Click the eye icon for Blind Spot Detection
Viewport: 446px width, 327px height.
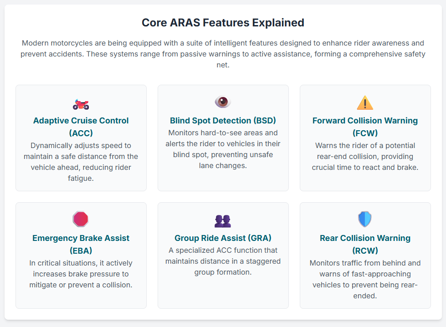pos(223,102)
